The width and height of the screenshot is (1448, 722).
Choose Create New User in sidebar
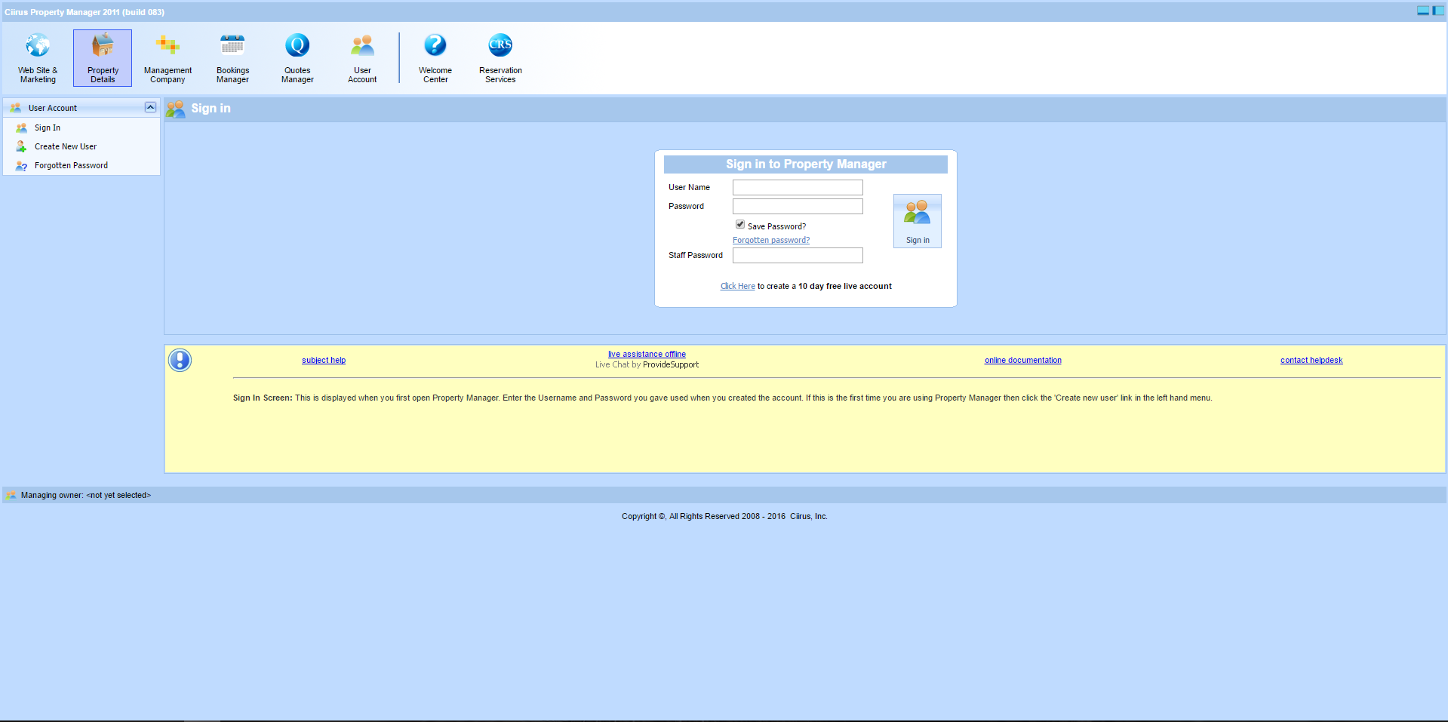click(x=66, y=147)
